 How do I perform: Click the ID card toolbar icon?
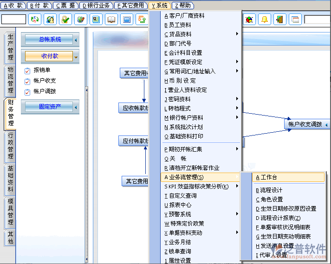[x=96, y=19]
